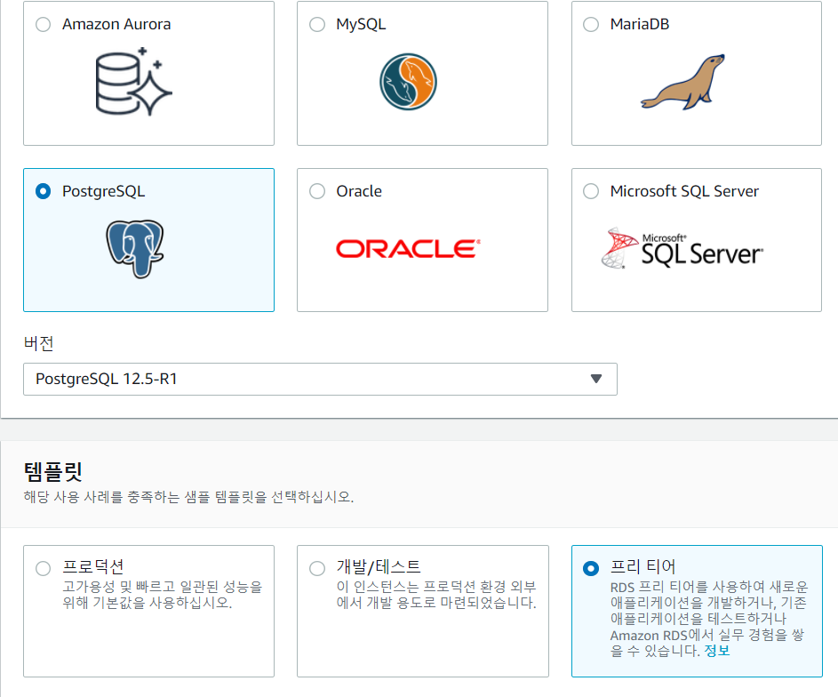Click the 버전 field label

coord(38,343)
